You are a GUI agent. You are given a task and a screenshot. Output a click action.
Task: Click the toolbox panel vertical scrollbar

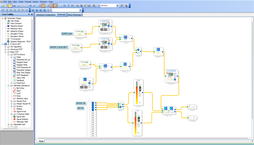[x=32, y=35]
